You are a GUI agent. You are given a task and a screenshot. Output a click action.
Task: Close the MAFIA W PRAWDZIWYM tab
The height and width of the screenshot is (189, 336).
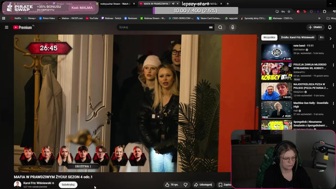(177, 4)
